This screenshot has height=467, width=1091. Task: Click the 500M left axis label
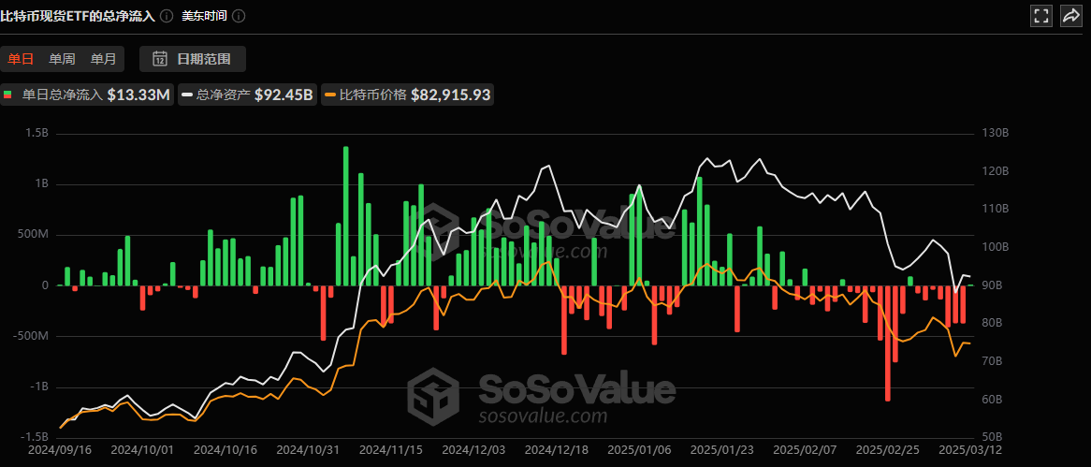pyautogui.click(x=31, y=235)
